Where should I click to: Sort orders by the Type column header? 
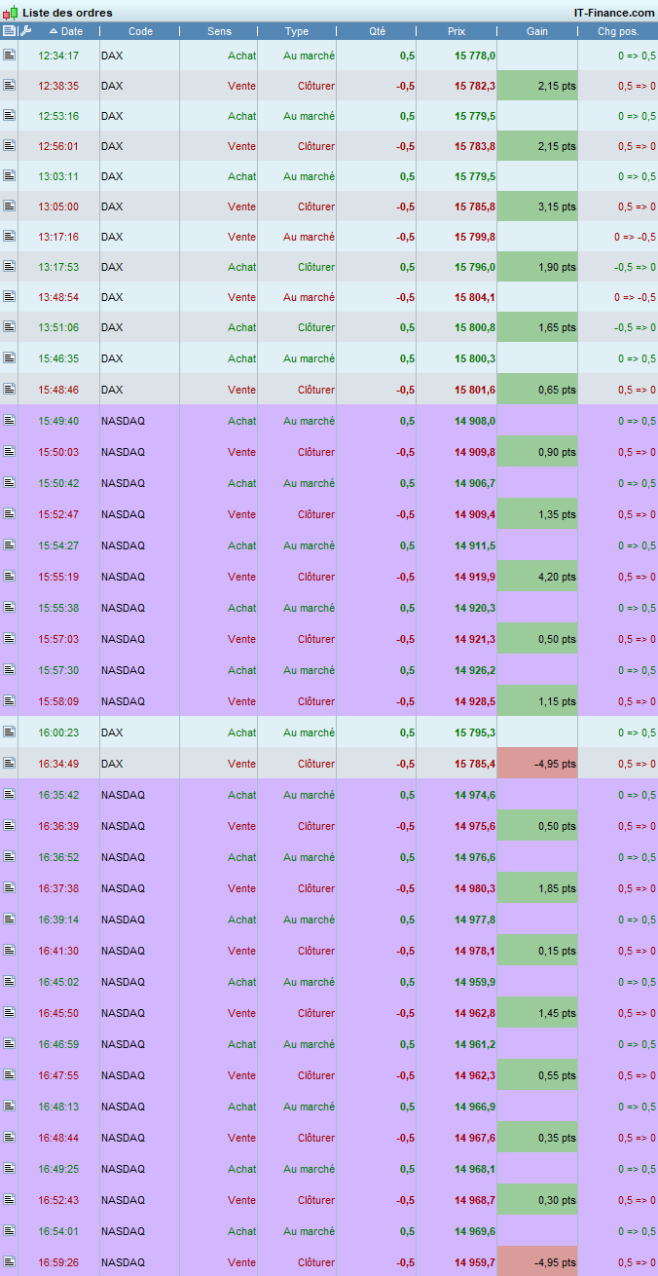tap(297, 31)
